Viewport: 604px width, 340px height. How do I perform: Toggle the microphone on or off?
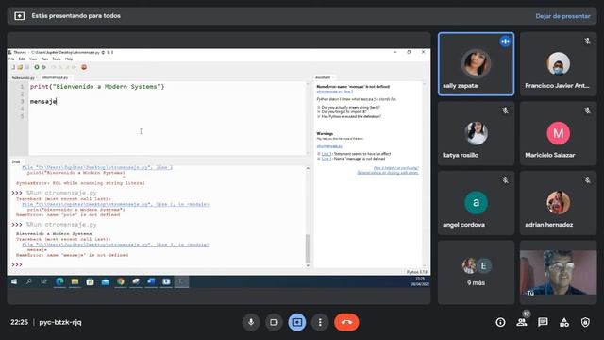click(251, 322)
